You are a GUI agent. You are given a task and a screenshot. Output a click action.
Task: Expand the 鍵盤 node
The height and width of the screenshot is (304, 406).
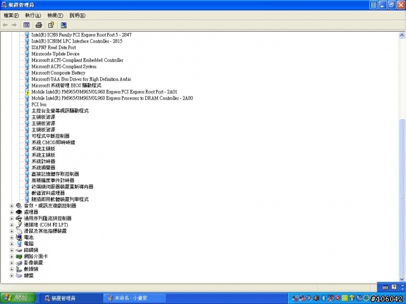11,275
